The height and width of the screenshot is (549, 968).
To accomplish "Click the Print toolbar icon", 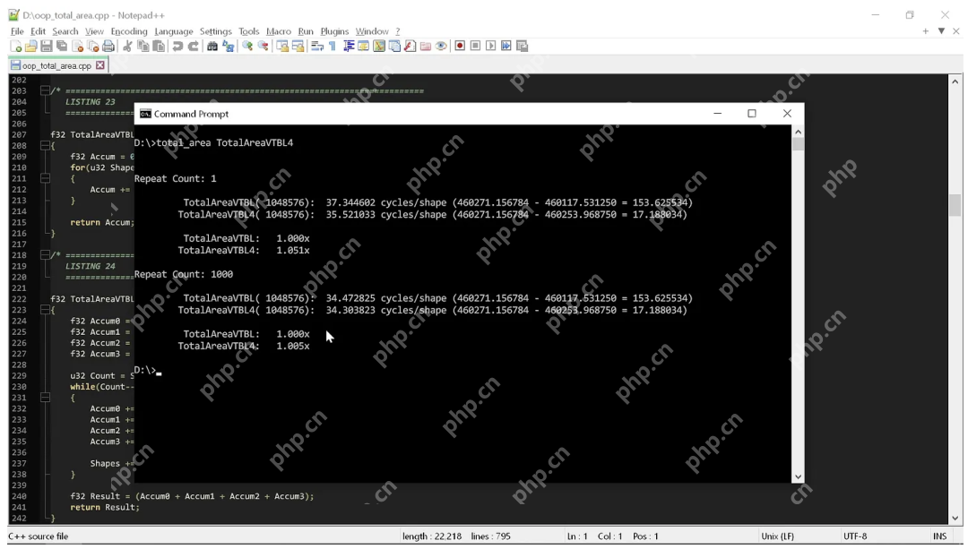I will coord(108,47).
